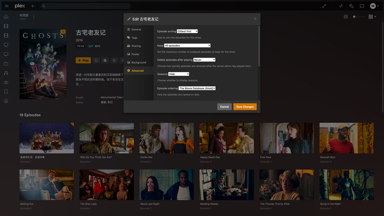Cancel the edit dialog
384x216 pixels.
224,107
